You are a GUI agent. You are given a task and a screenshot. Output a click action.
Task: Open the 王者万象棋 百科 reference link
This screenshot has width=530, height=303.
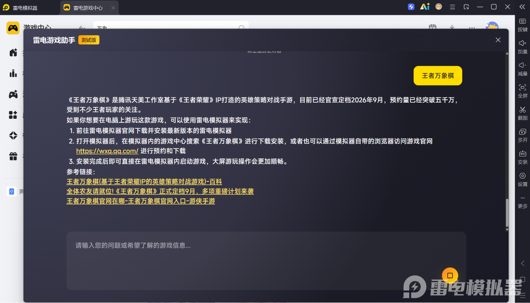144,182
